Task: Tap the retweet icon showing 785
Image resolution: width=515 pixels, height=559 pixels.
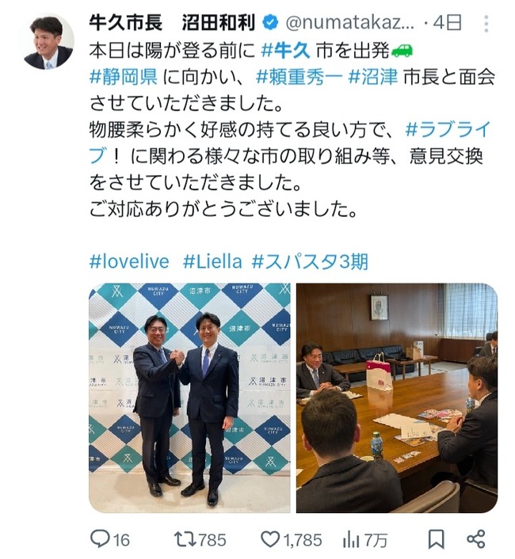Action: (x=185, y=538)
